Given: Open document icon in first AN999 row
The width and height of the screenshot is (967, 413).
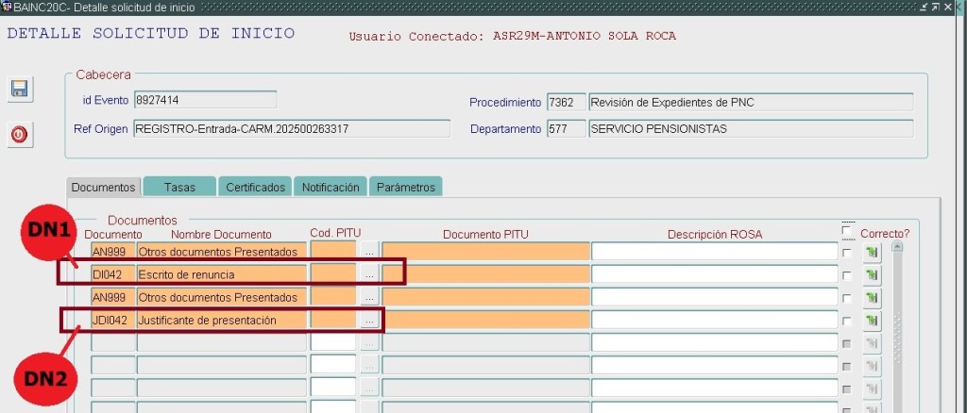Looking at the screenshot, I should click(x=872, y=252).
